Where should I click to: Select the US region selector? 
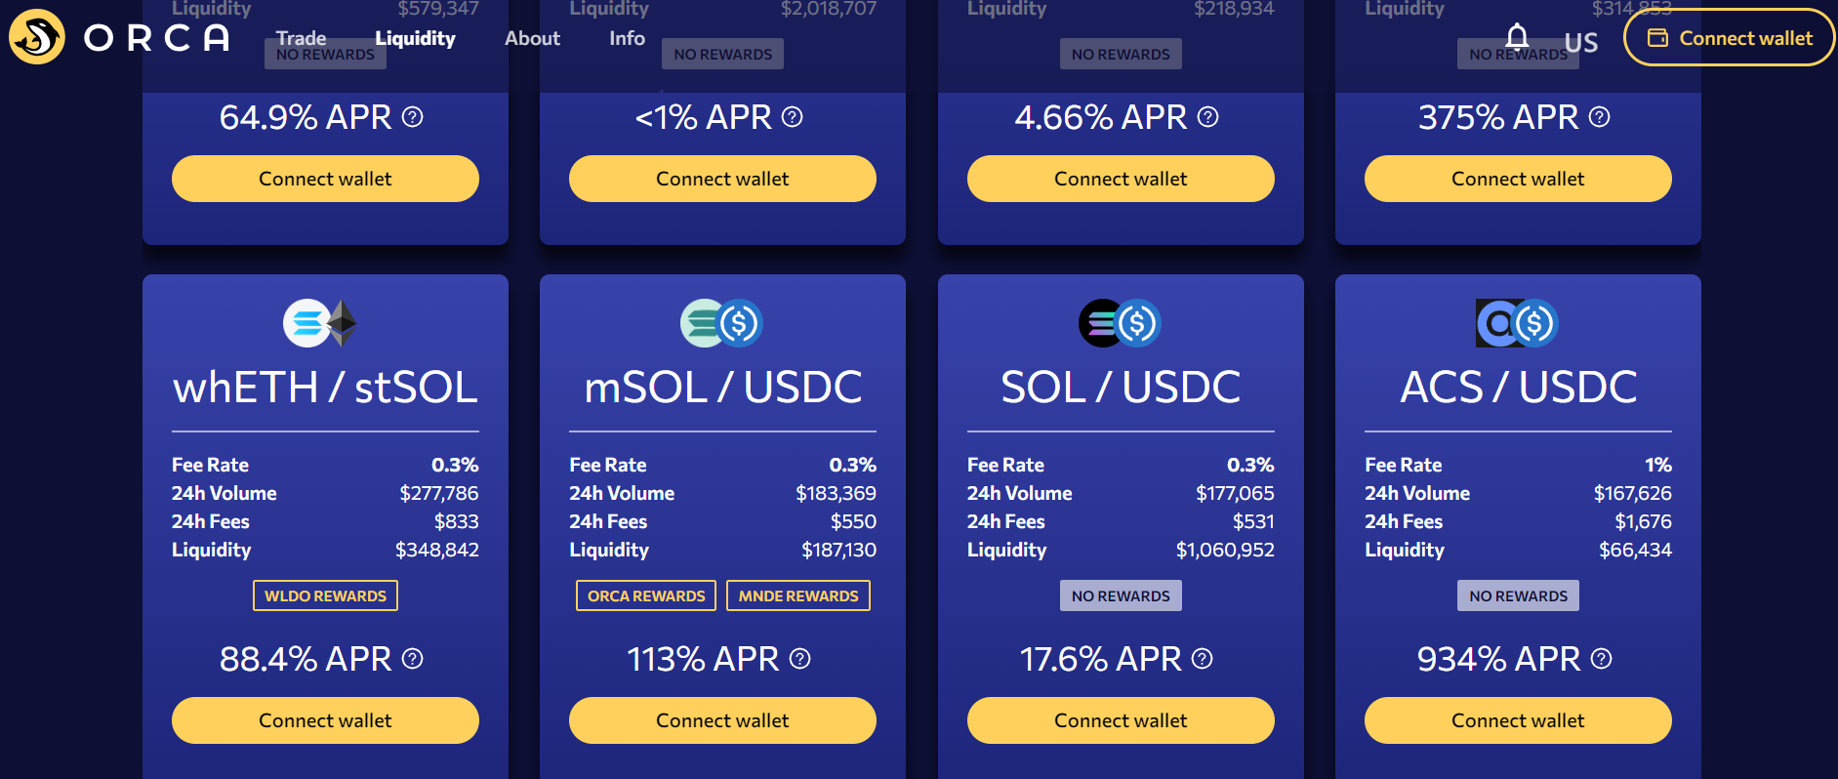click(x=1581, y=42)
